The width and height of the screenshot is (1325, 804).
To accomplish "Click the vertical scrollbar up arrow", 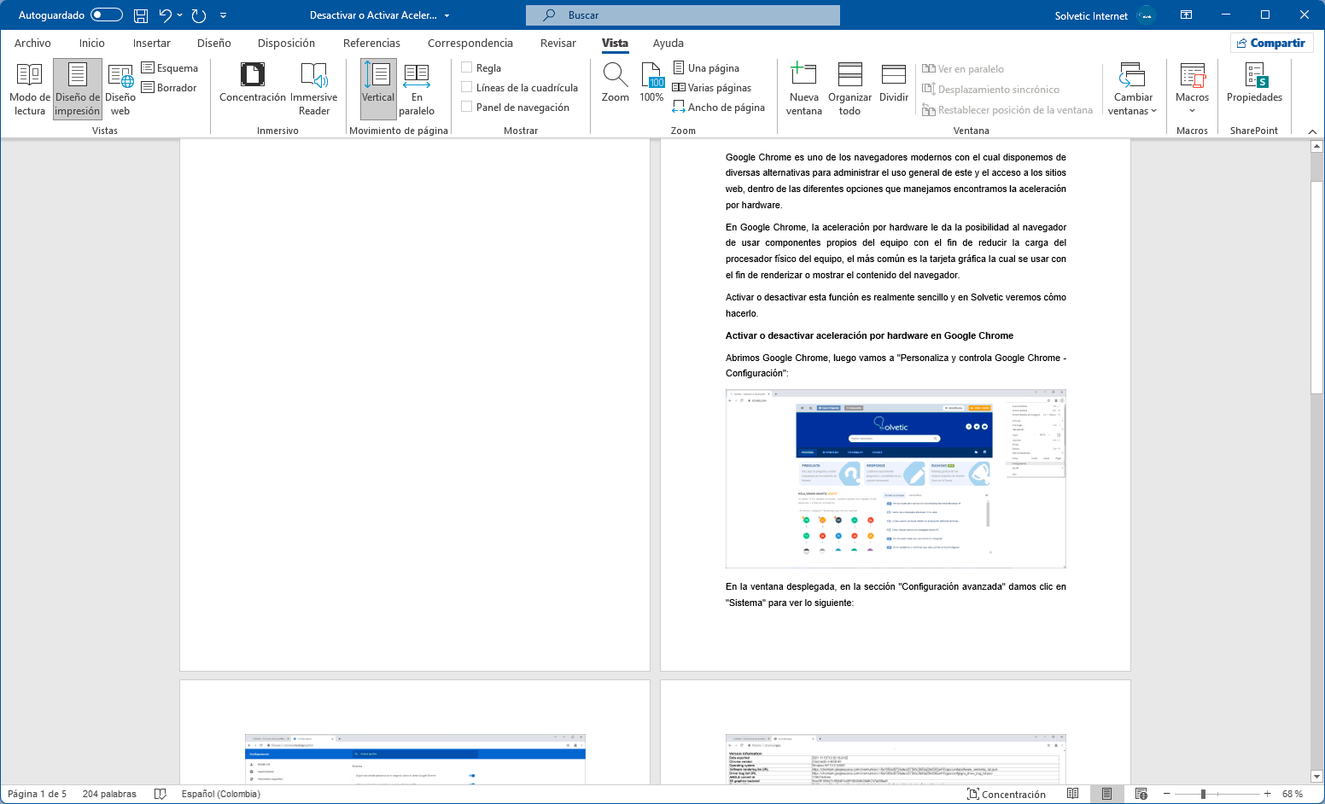I will point(1316,147).
